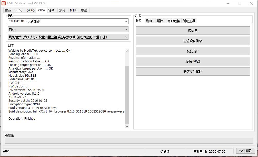Click 'Build version: O11019 release-keys' line
258x157 pixels.
click(x=33, y=108)
